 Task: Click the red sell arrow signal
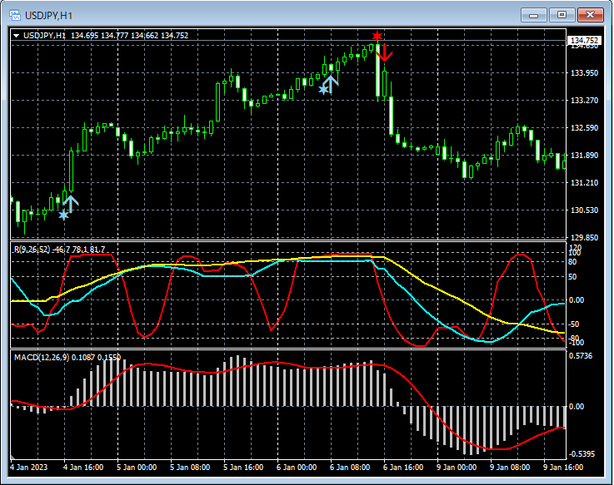[385, 54]
